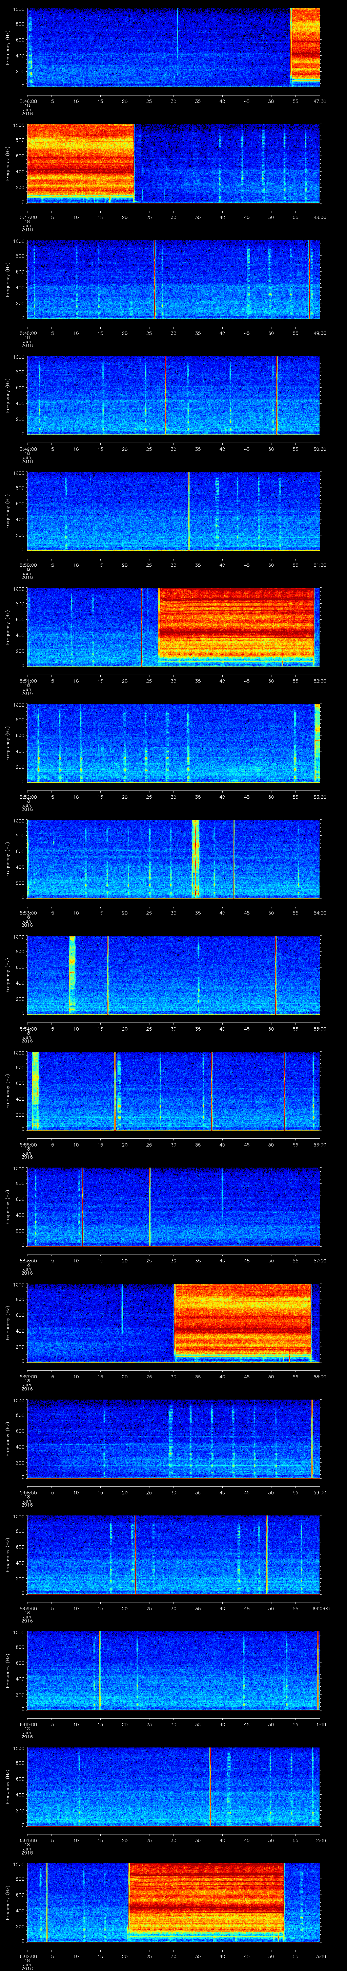Select the red line near 28 s in 5:49:00 spectrogram

click(165, 395)
